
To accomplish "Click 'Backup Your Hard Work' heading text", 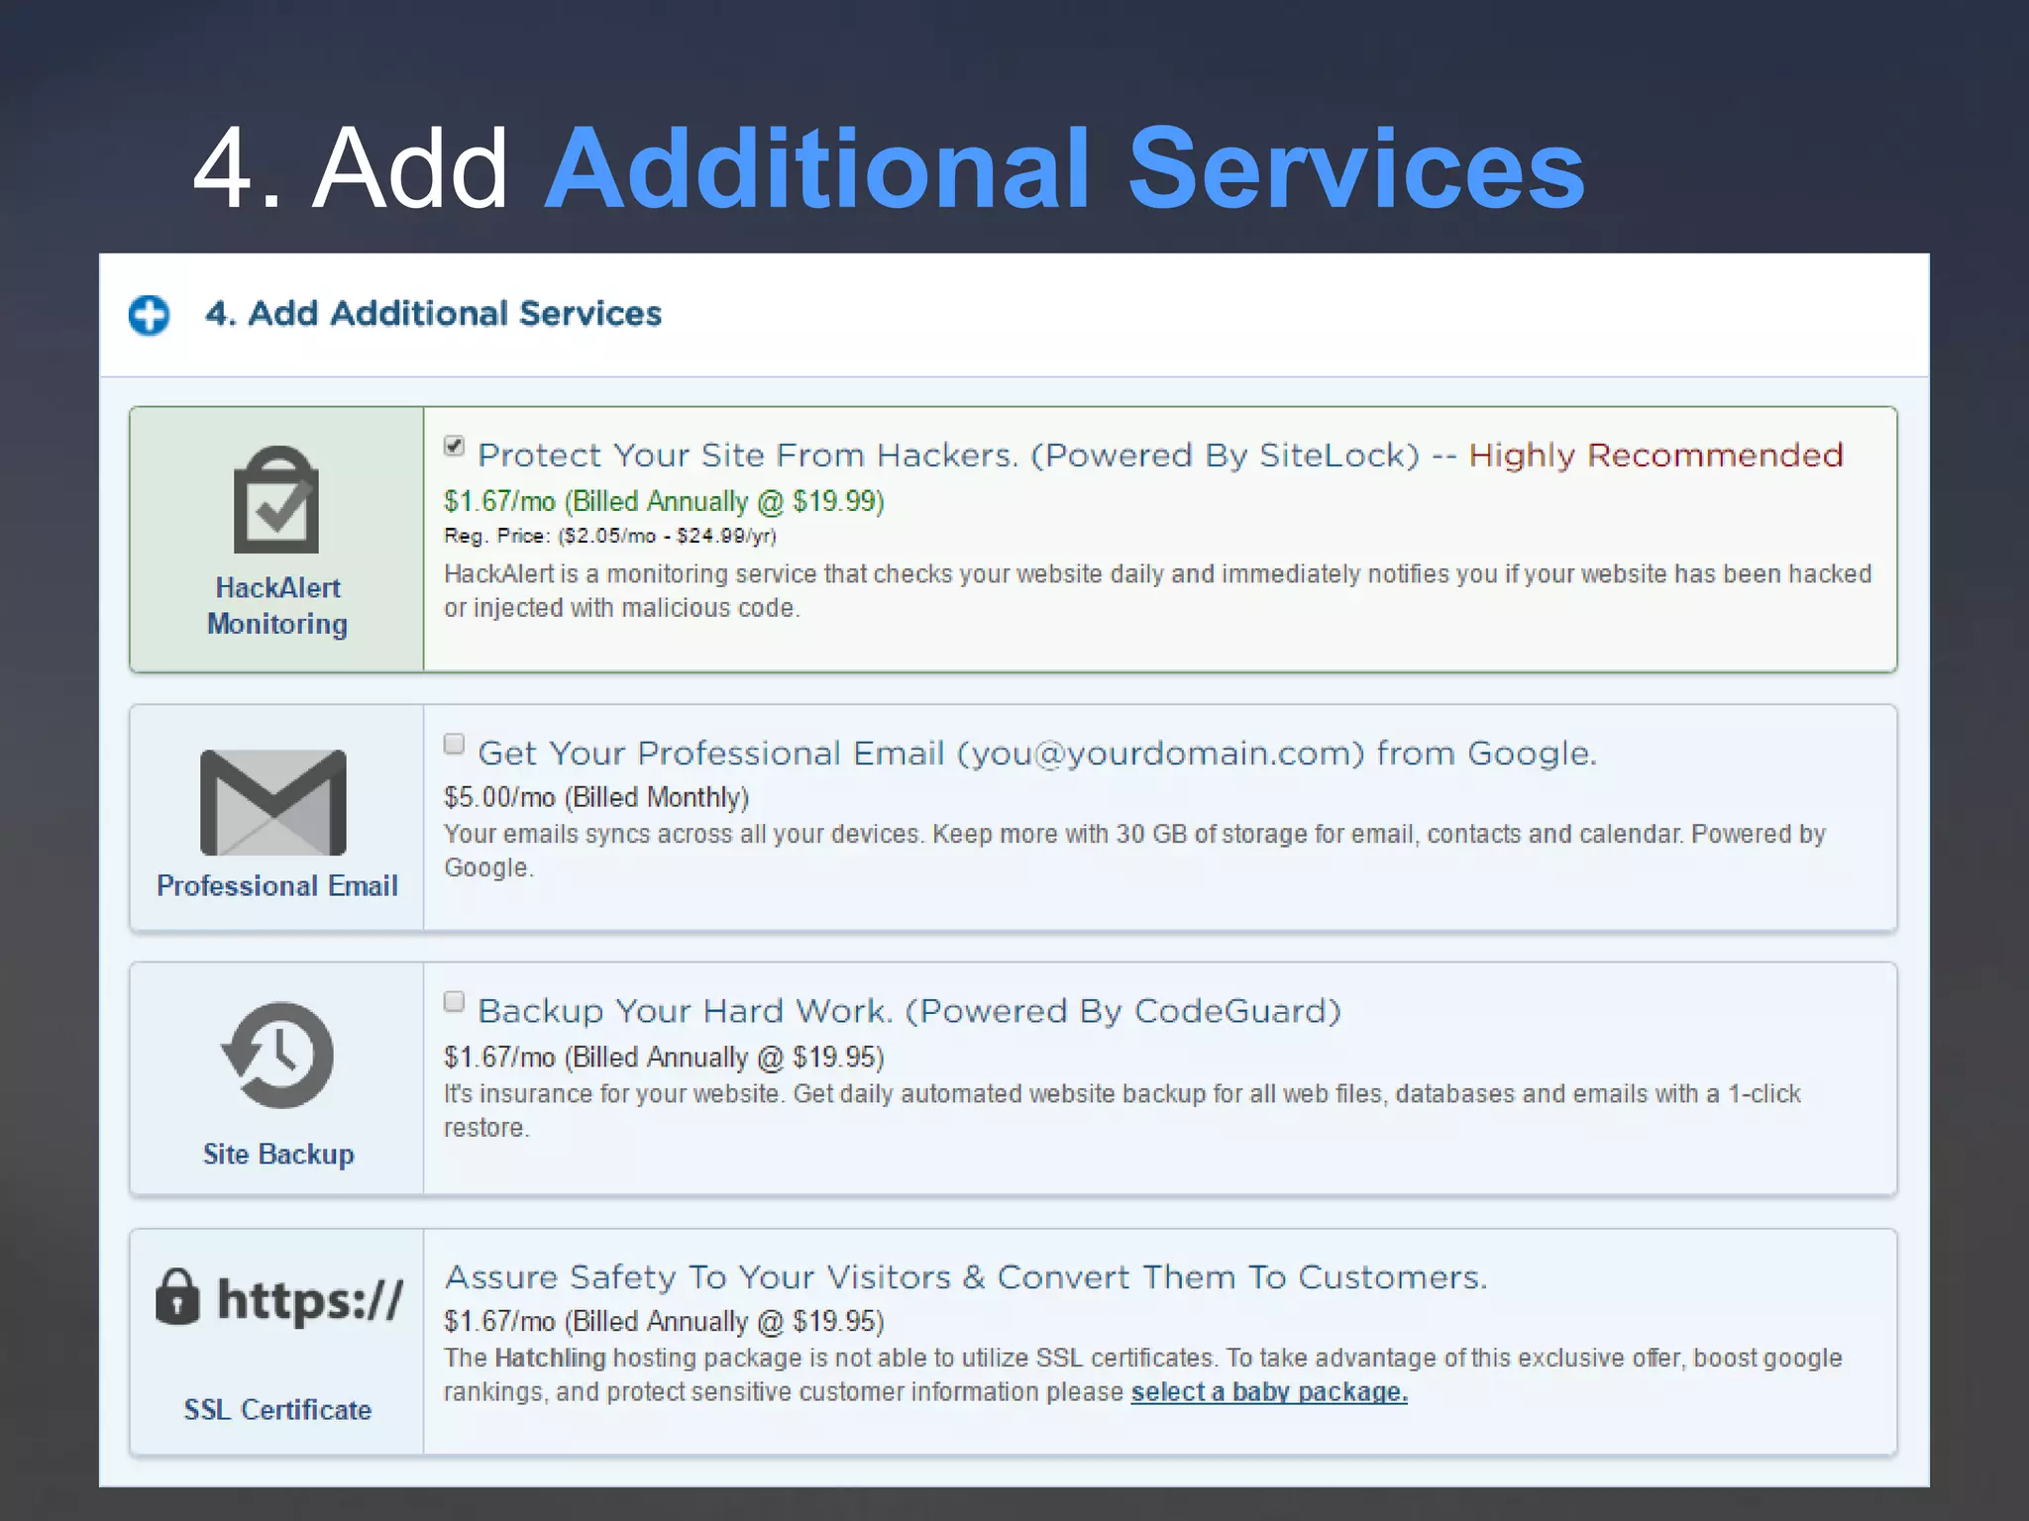I will [x=909, y=1011].
